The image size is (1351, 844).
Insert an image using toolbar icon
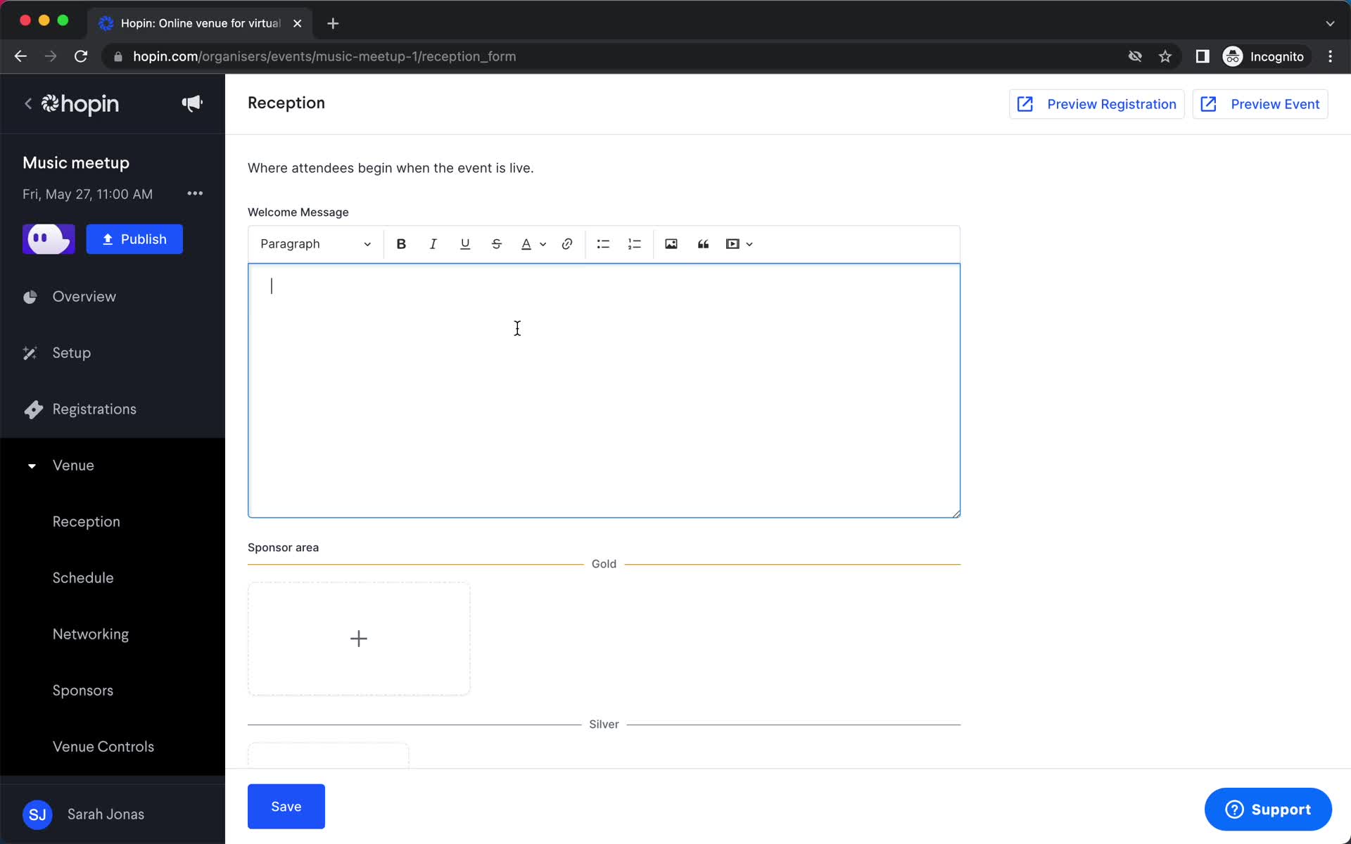(671, 243)
